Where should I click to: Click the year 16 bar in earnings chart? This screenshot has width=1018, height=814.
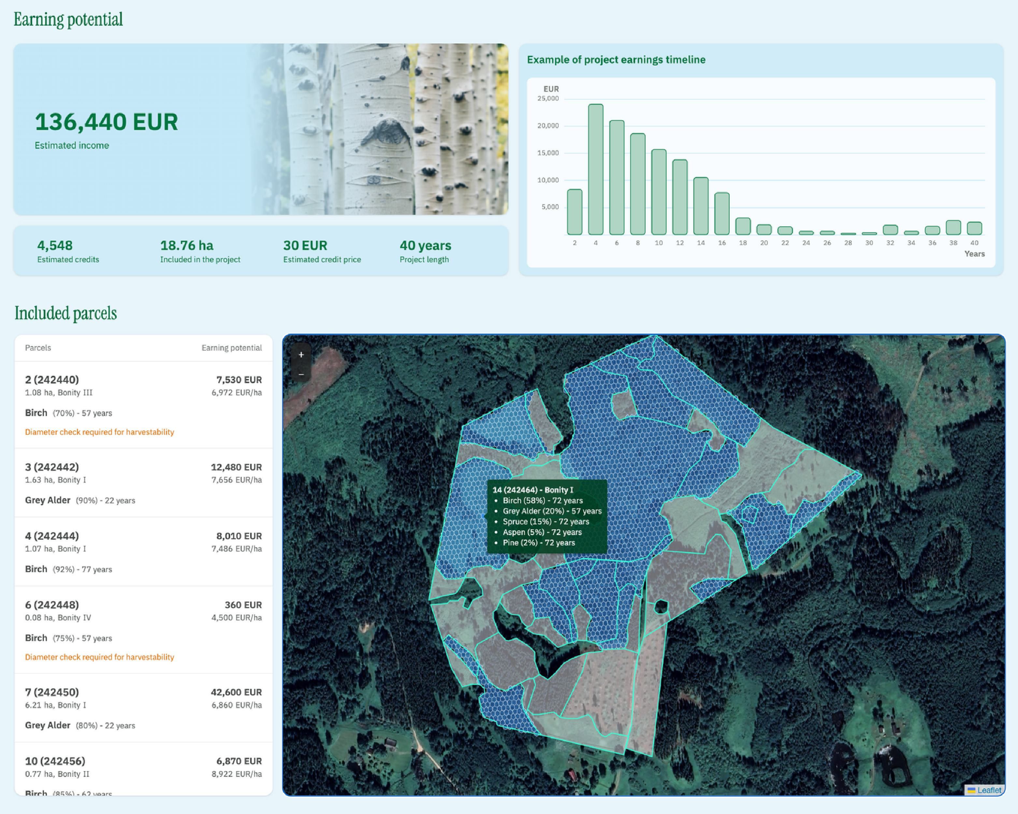point(722,213)
